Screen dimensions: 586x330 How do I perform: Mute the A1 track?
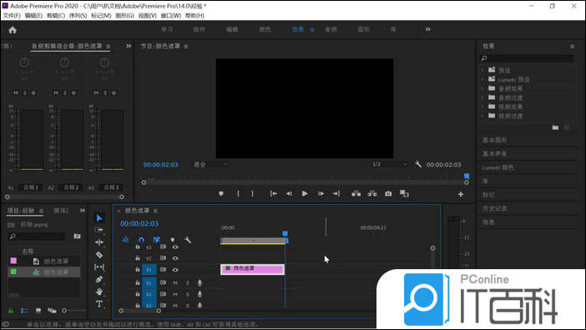click(x=175, y=283)
